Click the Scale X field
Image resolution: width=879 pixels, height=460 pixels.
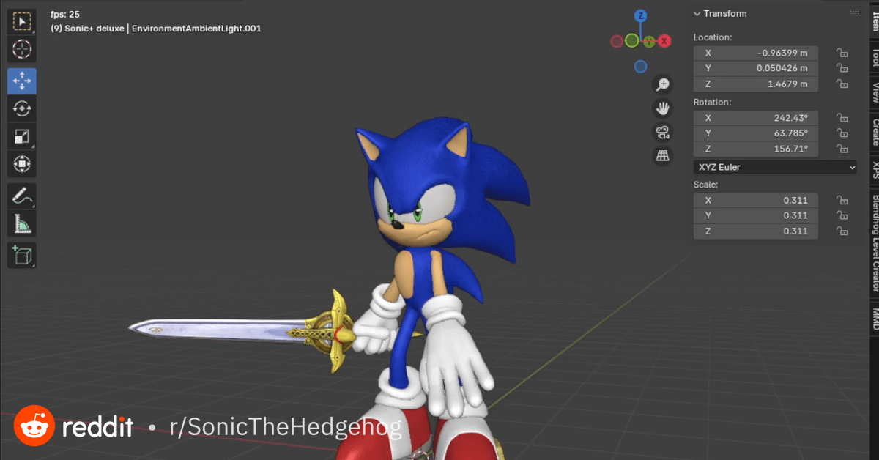pyautogui.click(x=756, y=200)
